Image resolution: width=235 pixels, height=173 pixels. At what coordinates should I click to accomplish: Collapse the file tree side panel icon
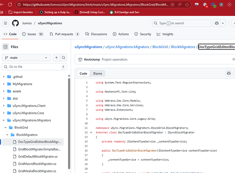pyautogui.click(x=6, y=47)
